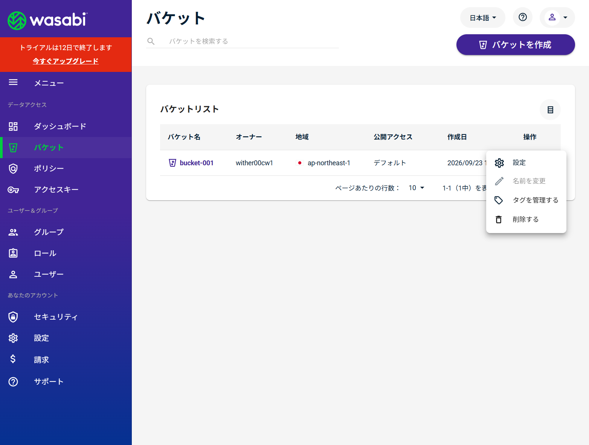This screenshot has width=589, height=445.
Task: Choose タグを管理する from the menu
Action: pyautogui.click(x=526, y=200)
